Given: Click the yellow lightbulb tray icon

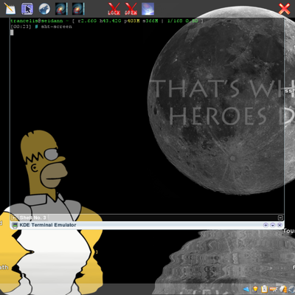Looking at the screenshot, I should (255, 289).
